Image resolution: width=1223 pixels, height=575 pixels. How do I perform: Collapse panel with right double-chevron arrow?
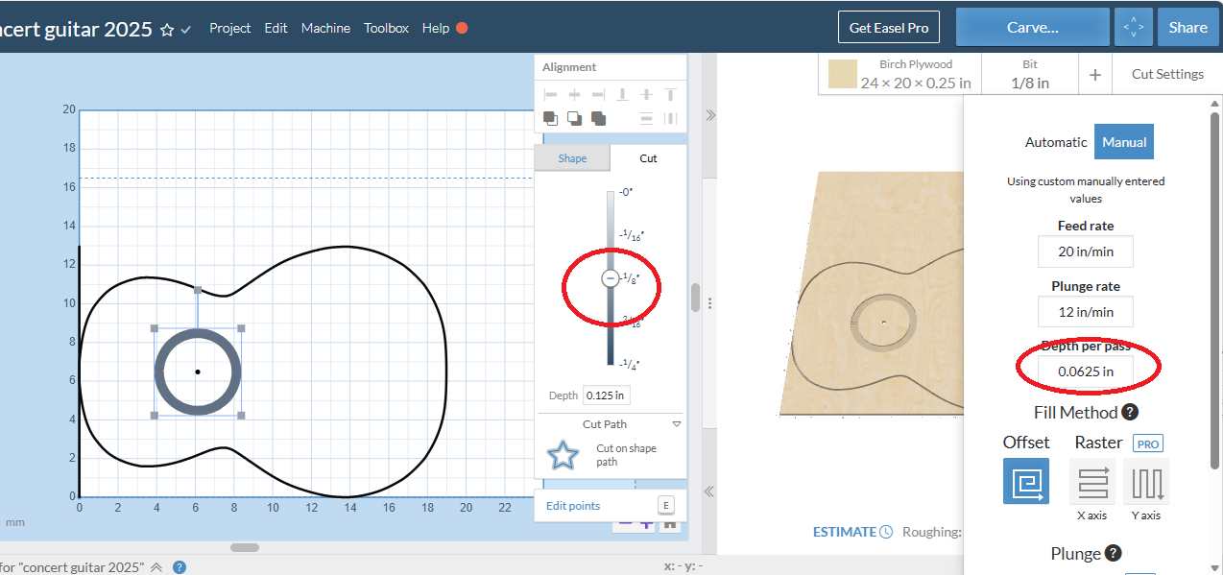[709, 114]
